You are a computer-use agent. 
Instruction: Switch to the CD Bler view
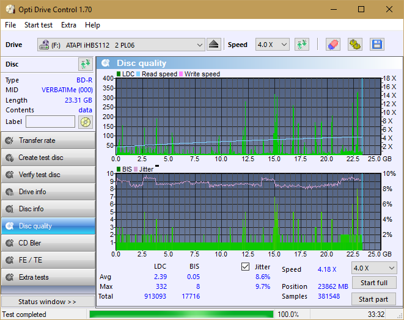pos(48,243)
